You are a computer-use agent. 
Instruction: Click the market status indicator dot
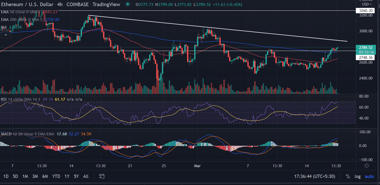point(129,5)
